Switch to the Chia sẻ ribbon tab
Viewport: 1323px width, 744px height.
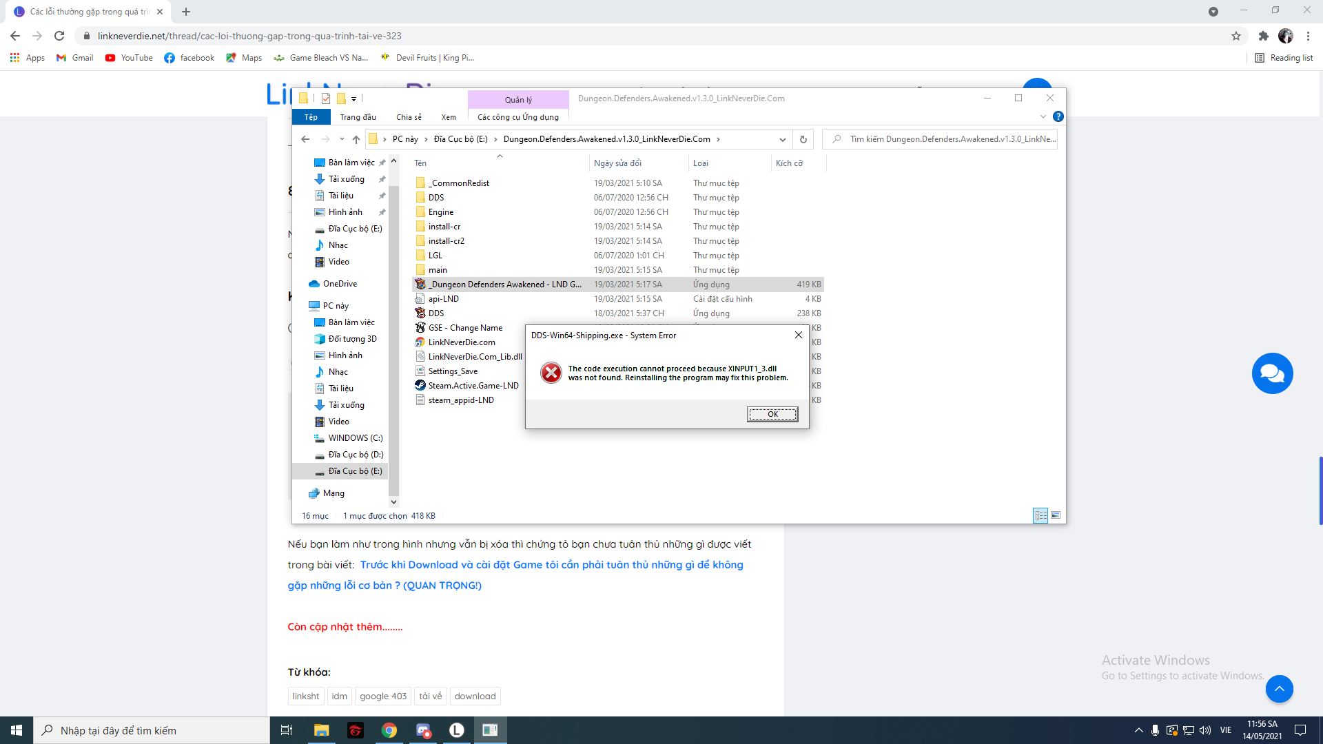coord(408,116)
